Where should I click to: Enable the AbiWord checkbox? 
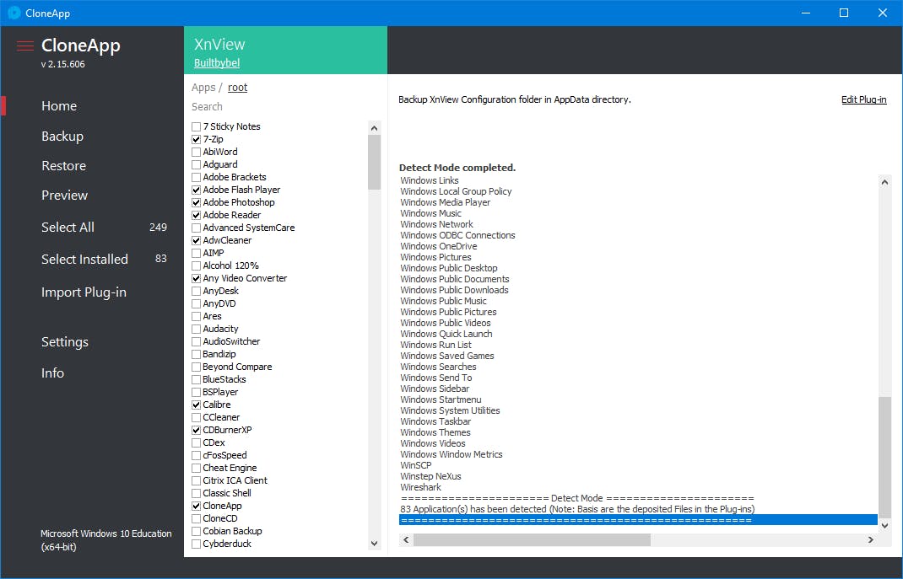[x=197, y=152]
